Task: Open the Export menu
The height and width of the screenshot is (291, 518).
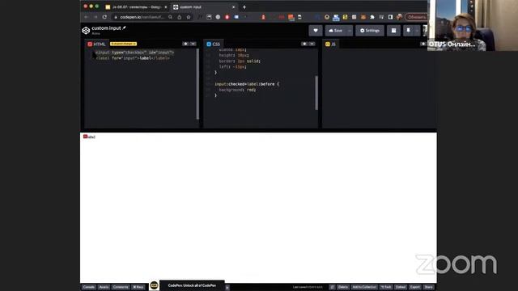Action: 415,287
